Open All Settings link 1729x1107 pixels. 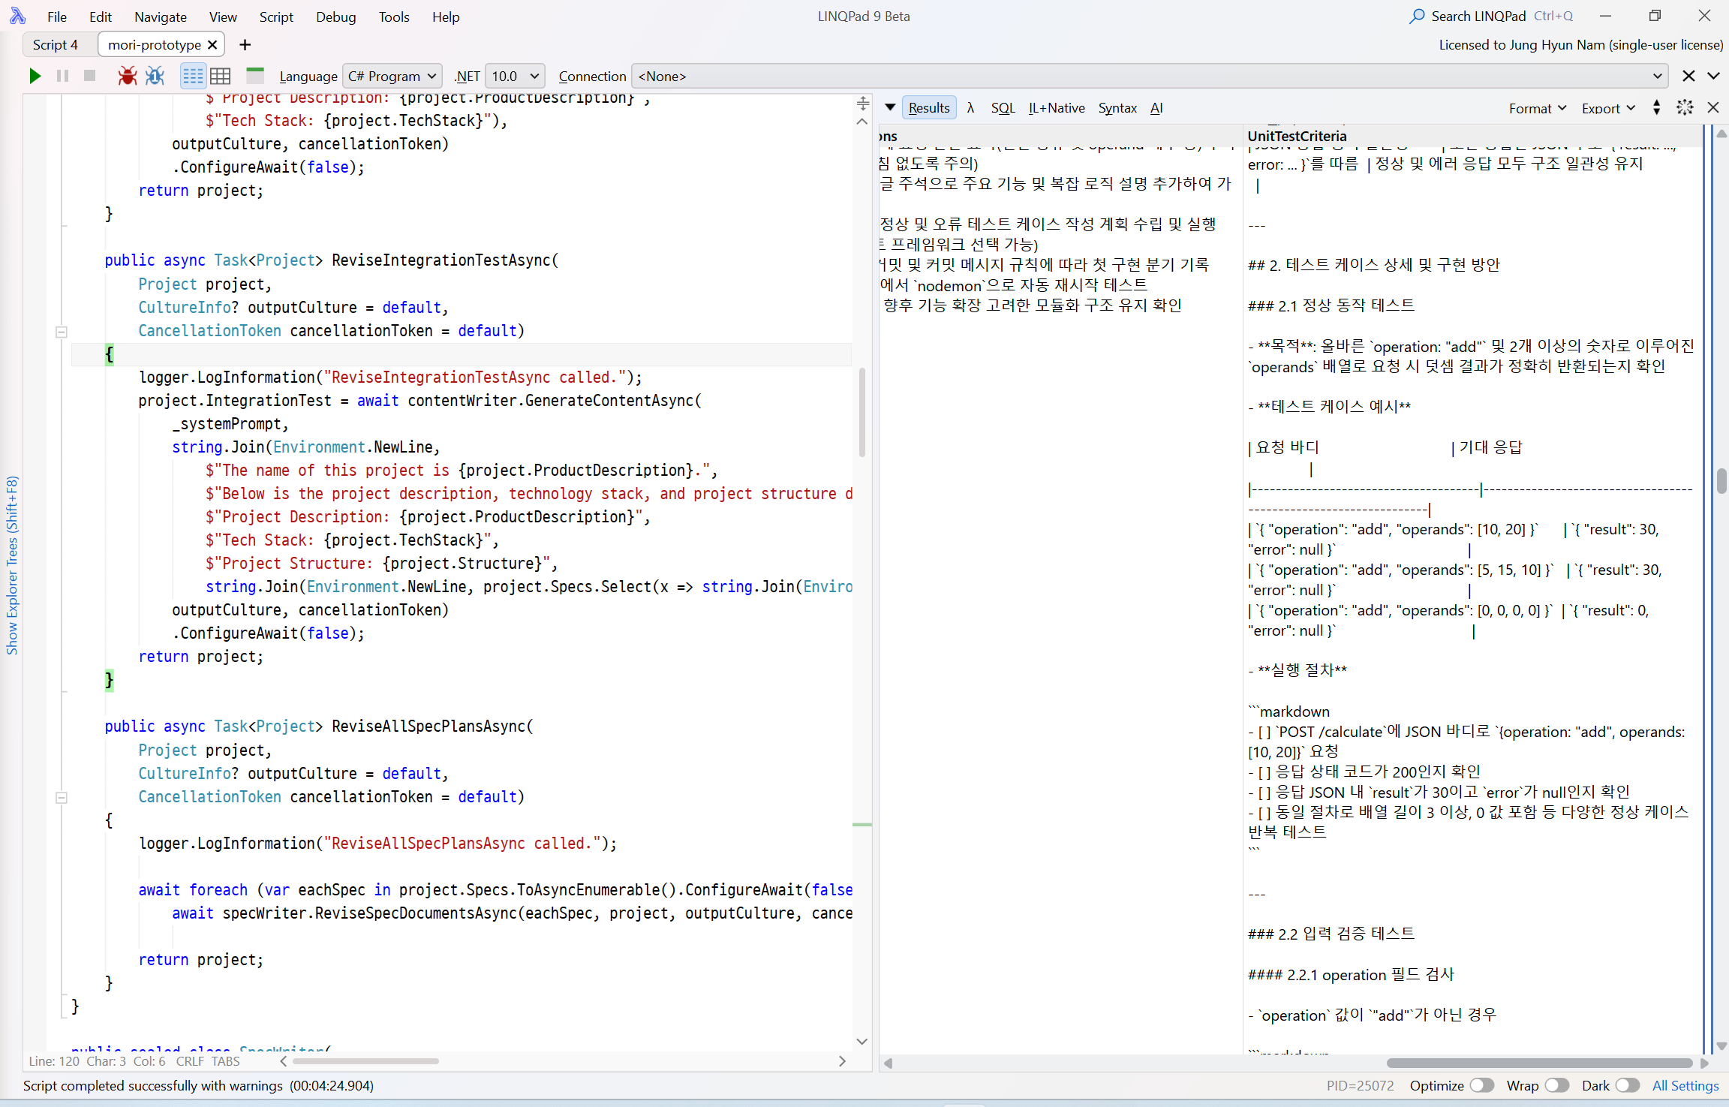click(1685, 1086)
